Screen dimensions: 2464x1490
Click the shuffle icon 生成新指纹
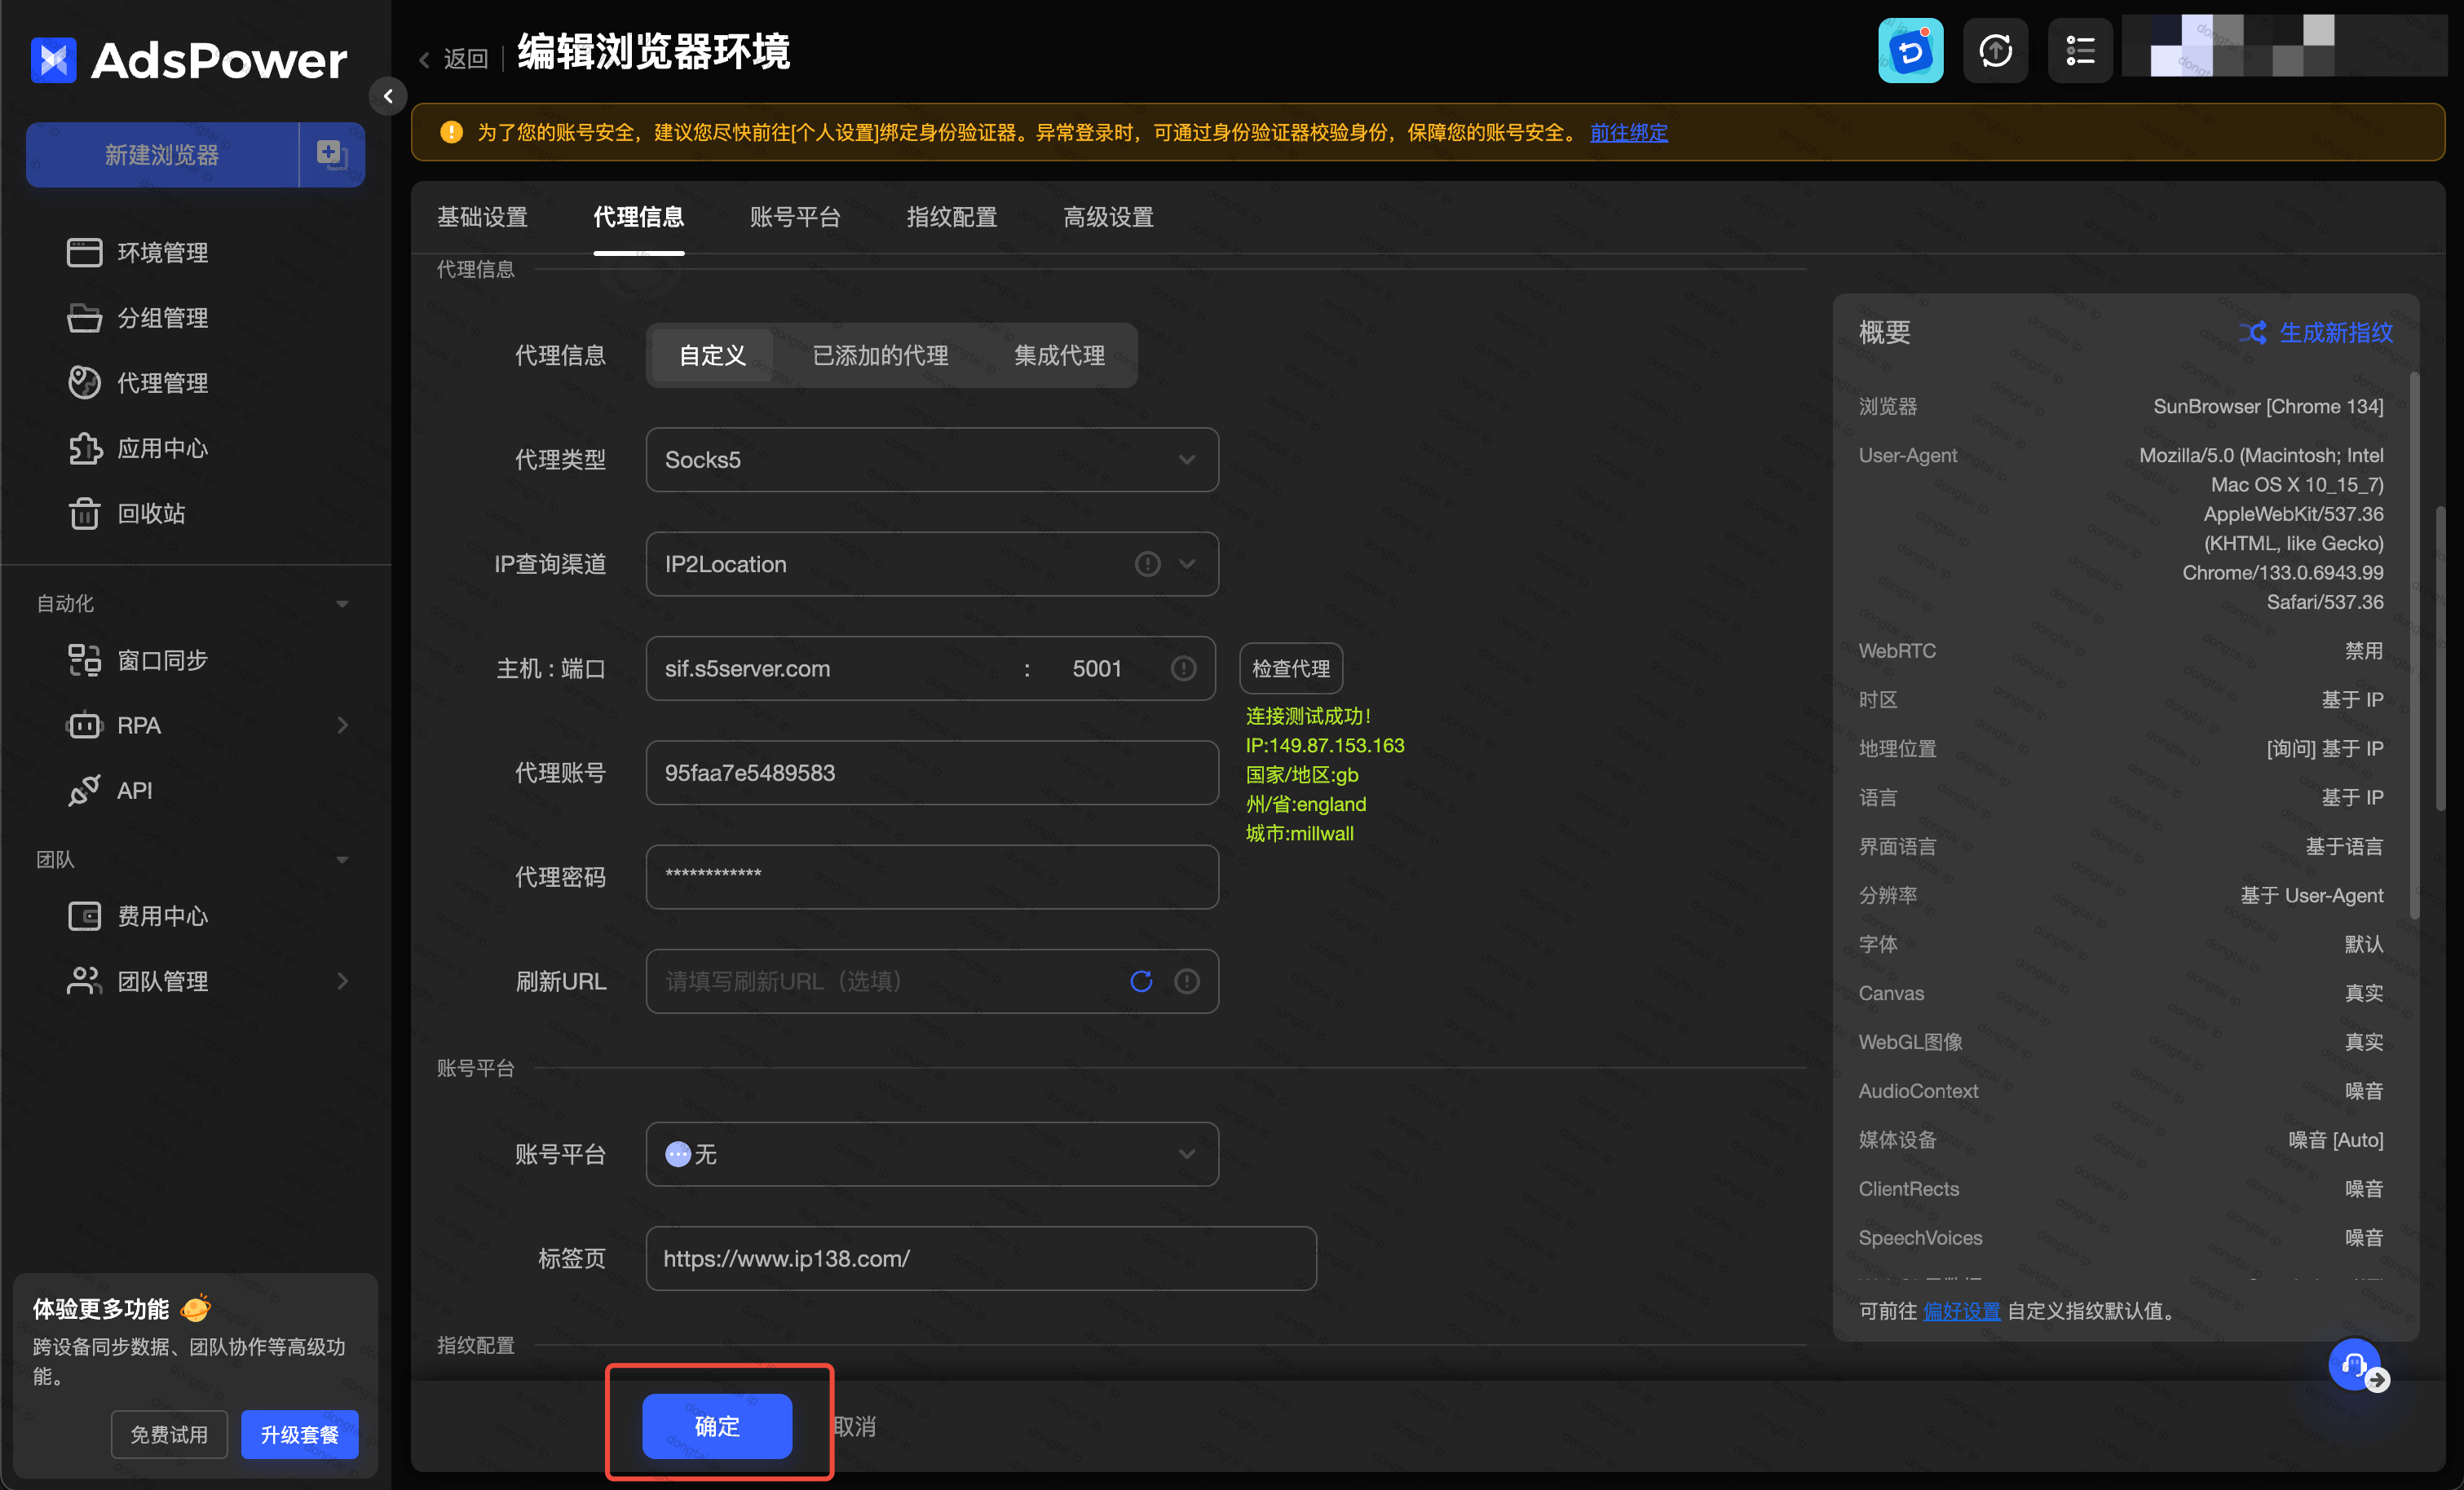[2252, 332]
